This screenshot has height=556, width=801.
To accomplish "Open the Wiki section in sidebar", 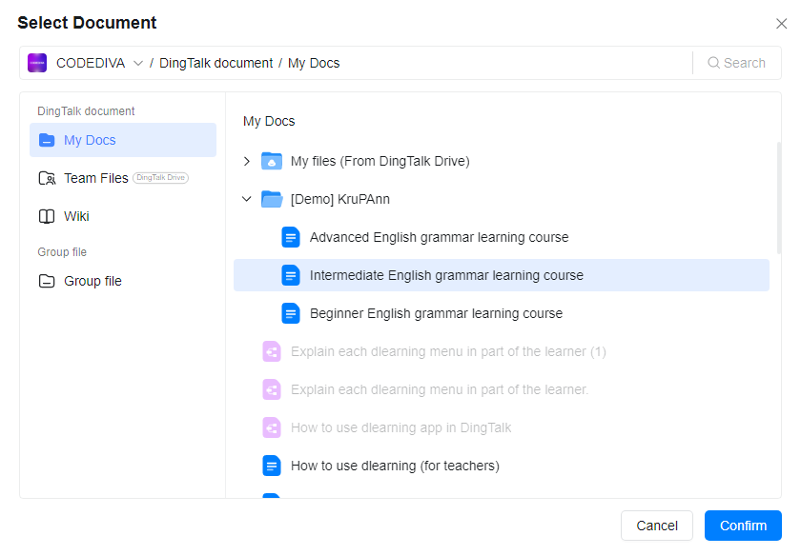I will click(76, 216).
